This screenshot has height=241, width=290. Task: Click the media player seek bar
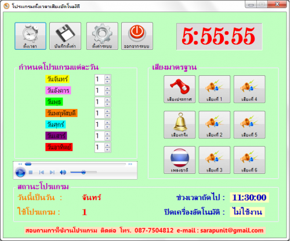(x=75, y=164)
